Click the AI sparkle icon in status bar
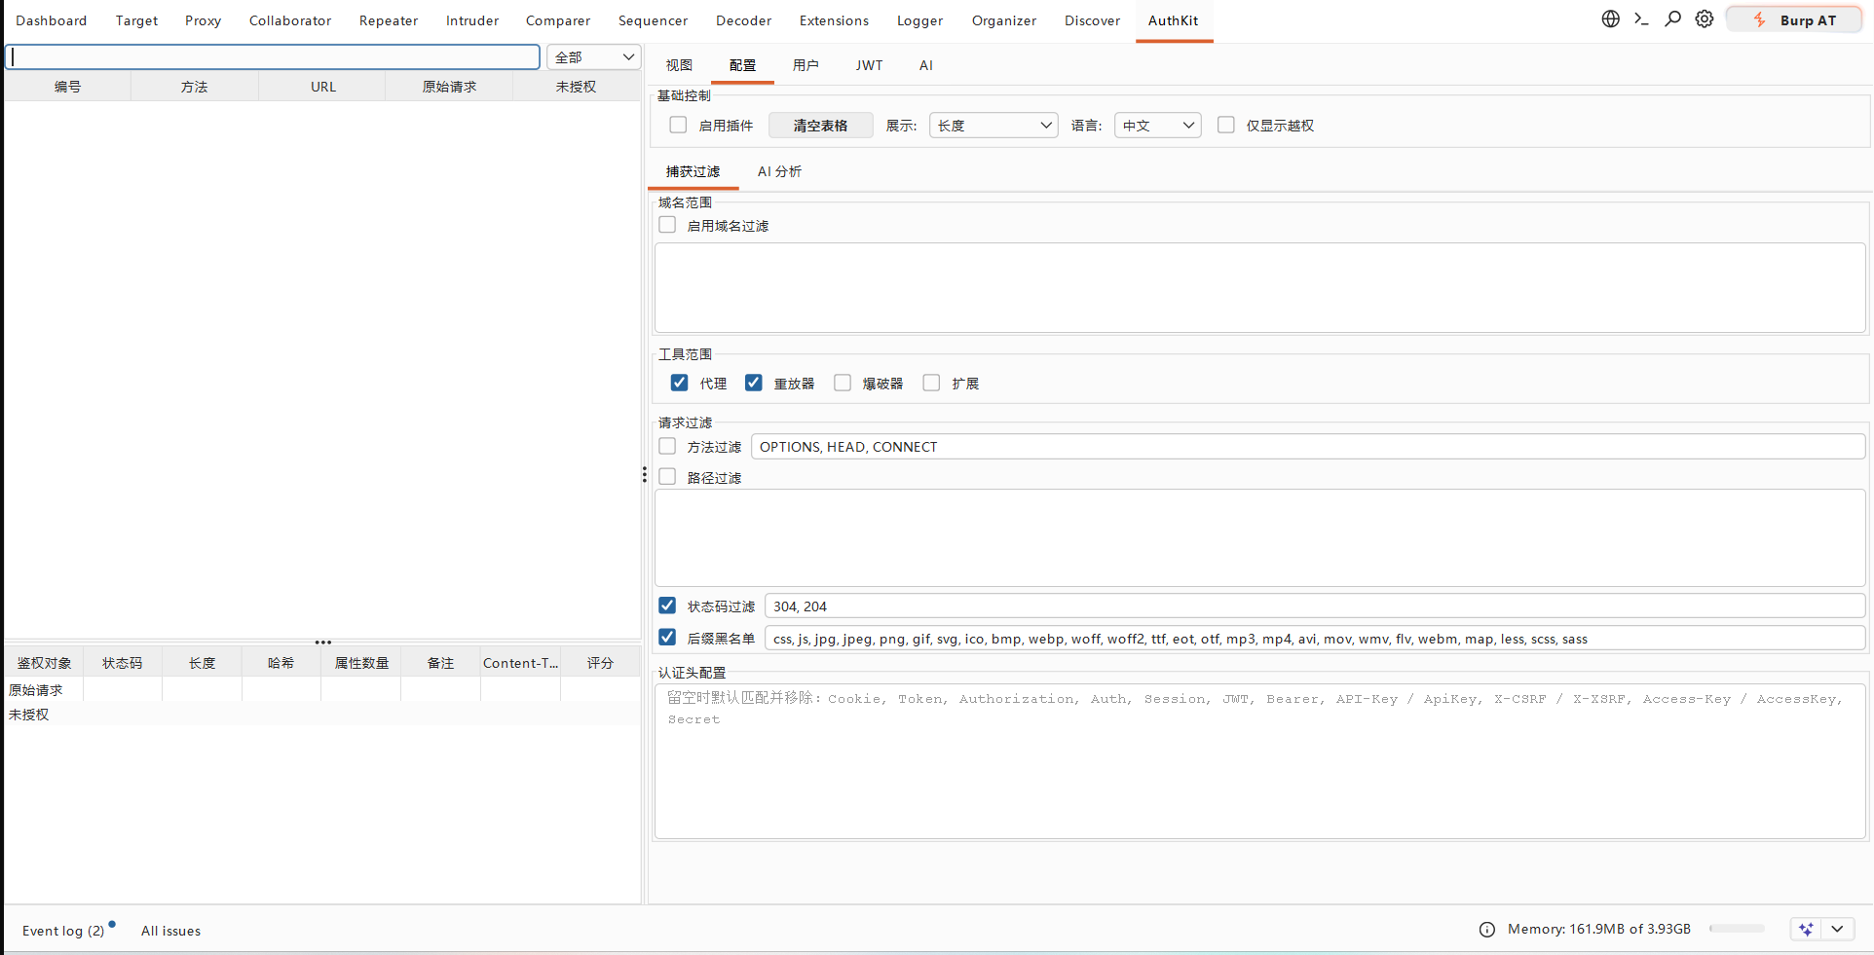 point(1806,929)
